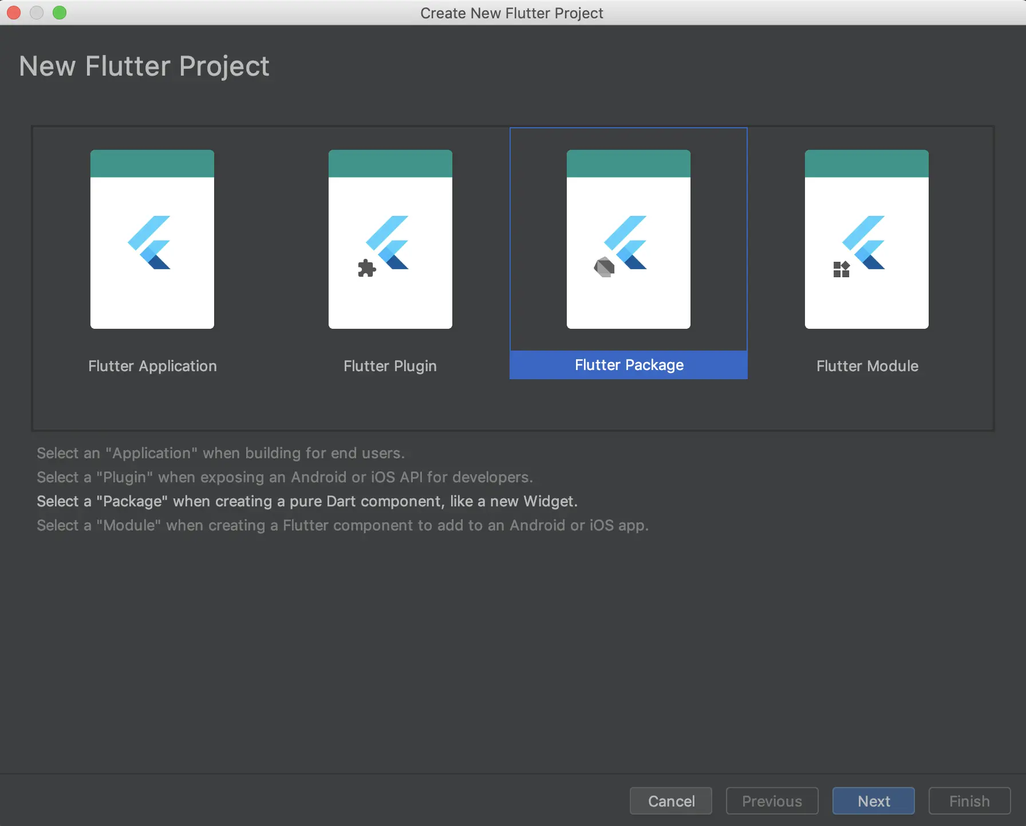The image size is (1026, 826).
Task: Choose the Flutter Plugin project icon
Action: tap(390, 239)
